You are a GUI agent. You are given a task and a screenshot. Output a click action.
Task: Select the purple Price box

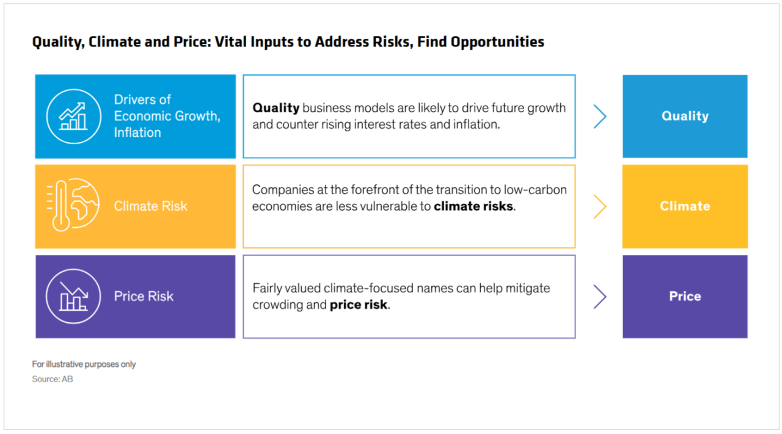685,297
